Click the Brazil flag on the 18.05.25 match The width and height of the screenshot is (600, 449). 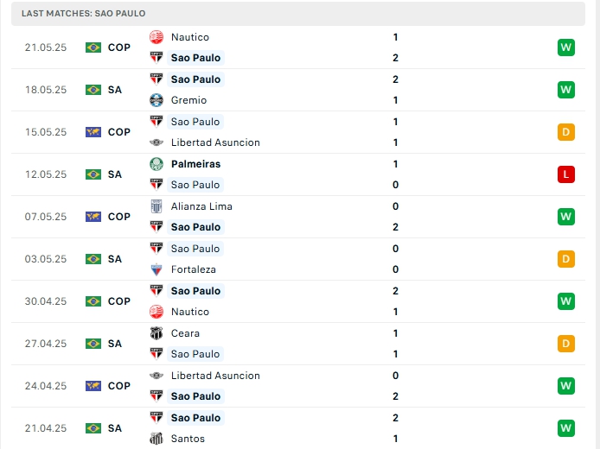point(93,90)
